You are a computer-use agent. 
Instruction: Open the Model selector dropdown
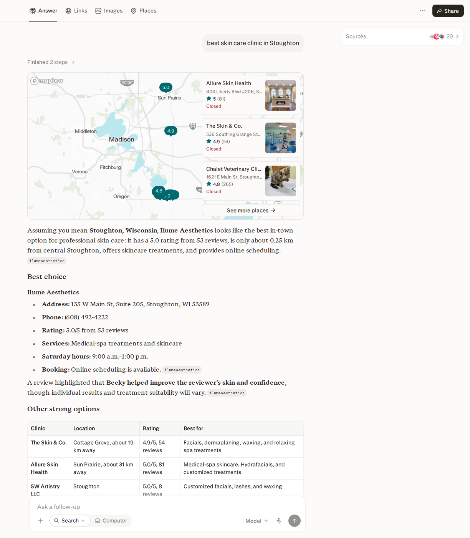point(257,521)
